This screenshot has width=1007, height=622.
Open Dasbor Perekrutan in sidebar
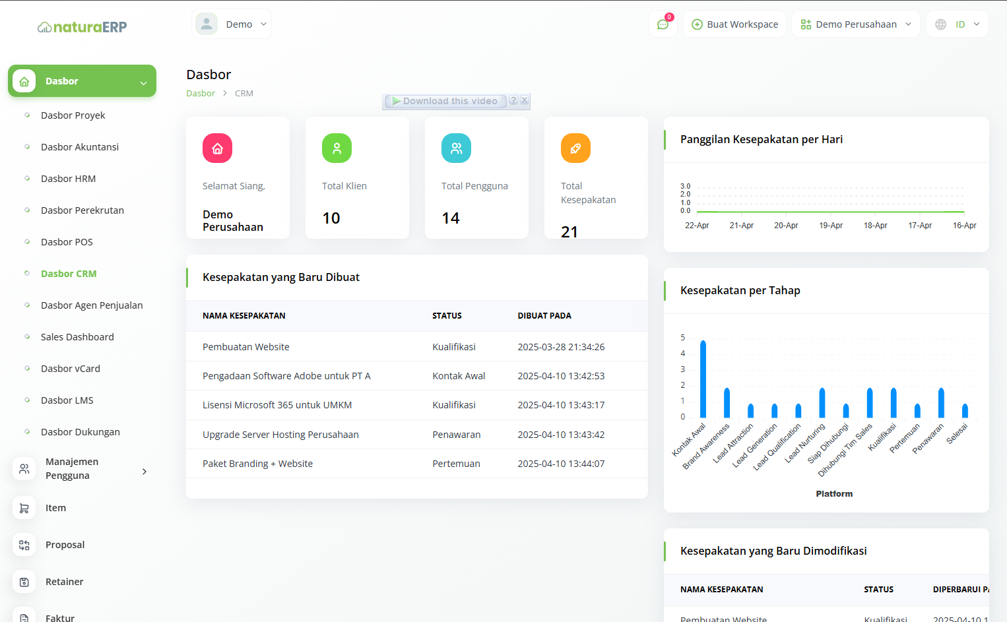tap(82, 210)
